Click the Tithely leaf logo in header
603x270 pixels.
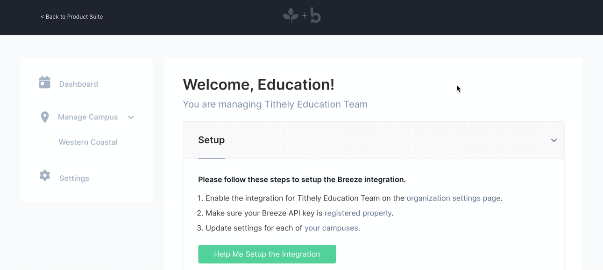click(291, 15)
